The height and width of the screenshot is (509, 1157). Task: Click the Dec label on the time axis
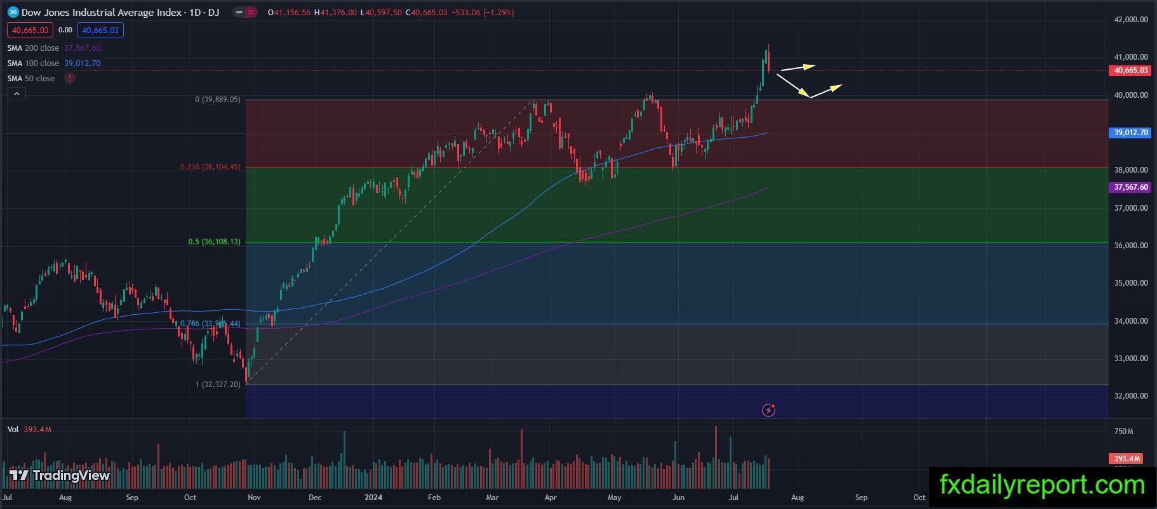tap(314, 498)
